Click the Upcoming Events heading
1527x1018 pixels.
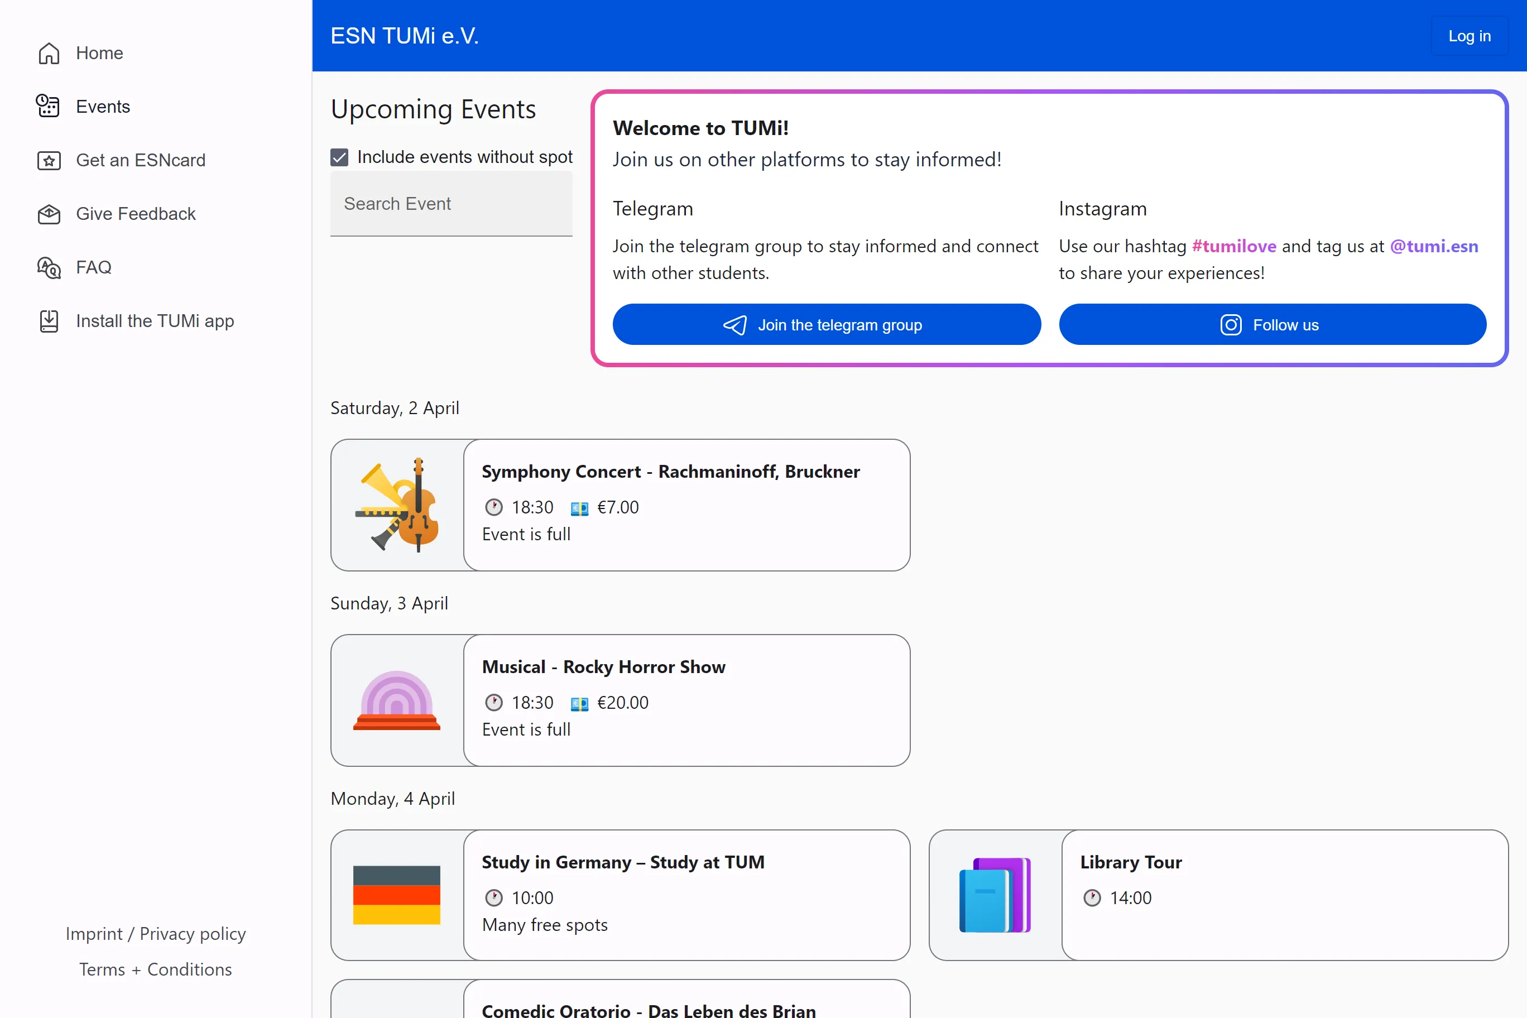point(433,109)
